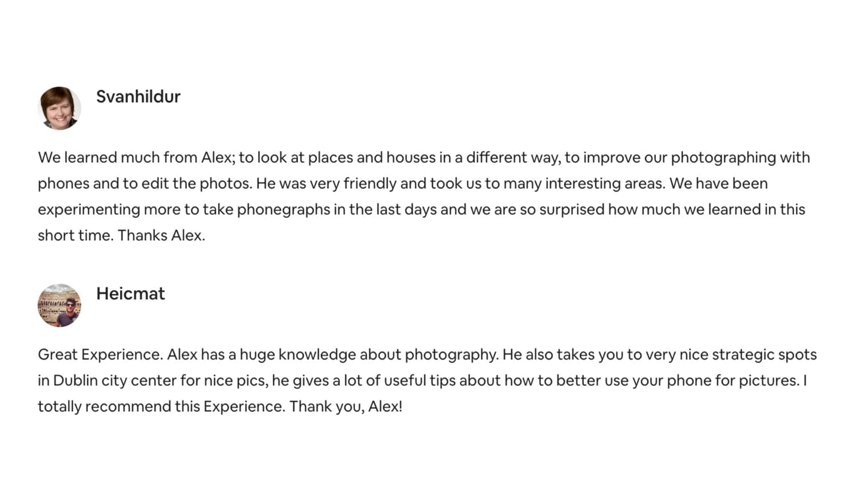This screenshot has width=854, height=480.
Task: Click Svanhildur's profile photo
Action: click(x=59, y=108)
